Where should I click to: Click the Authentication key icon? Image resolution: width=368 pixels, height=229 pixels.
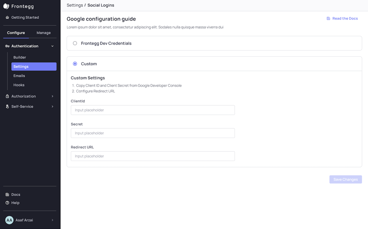[7, 46]
